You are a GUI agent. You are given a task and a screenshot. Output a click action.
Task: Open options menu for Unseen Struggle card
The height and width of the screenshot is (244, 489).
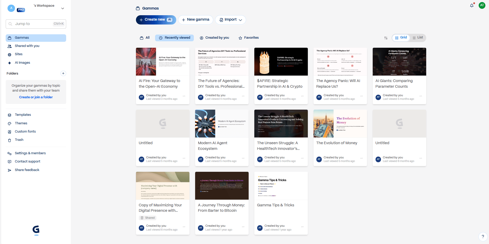(302, 158)
